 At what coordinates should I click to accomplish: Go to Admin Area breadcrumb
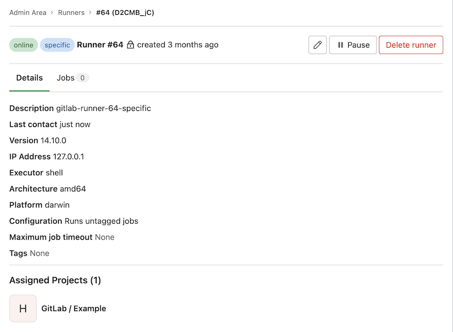(28, 12)
